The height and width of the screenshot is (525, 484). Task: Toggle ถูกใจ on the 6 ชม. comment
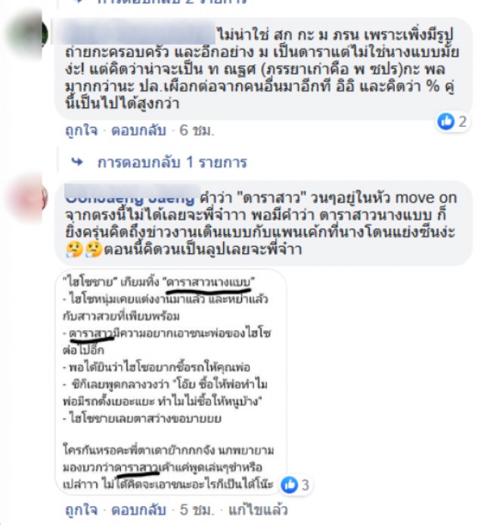click(82, 130)
